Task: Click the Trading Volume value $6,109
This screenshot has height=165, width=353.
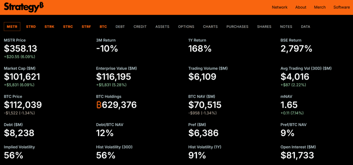Action: pos(202,77)
